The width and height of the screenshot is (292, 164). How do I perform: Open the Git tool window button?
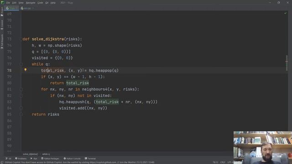tap(8, 159)
